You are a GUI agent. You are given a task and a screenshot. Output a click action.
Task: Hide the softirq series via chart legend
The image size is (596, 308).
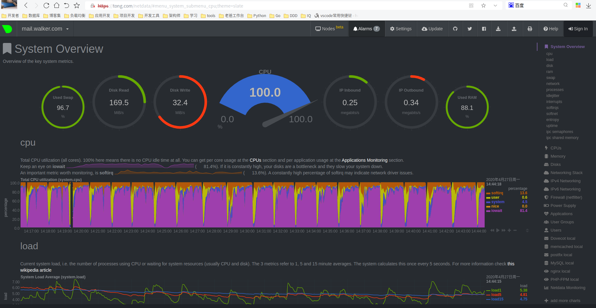coord(497,193)
